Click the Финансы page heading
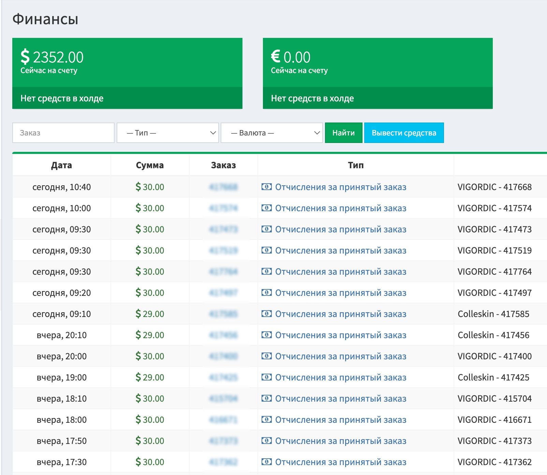 [45, 19]
